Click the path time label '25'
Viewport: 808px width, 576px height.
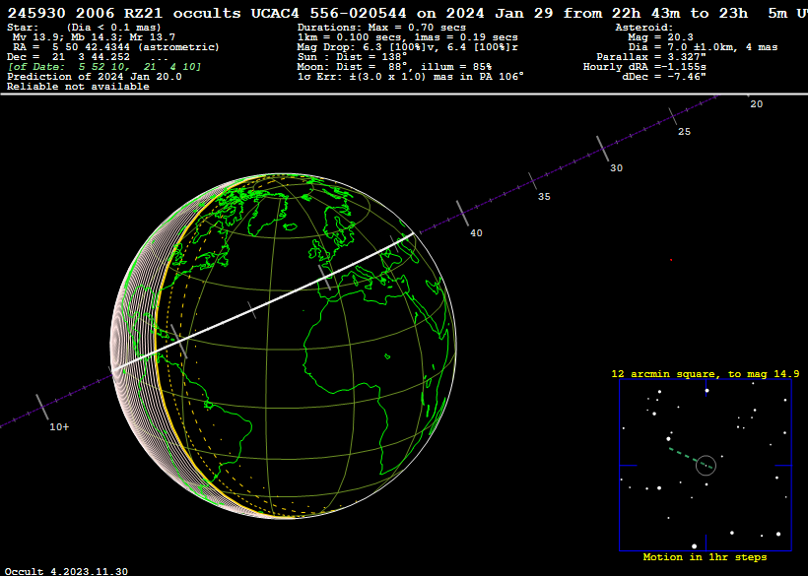(684, 132)
